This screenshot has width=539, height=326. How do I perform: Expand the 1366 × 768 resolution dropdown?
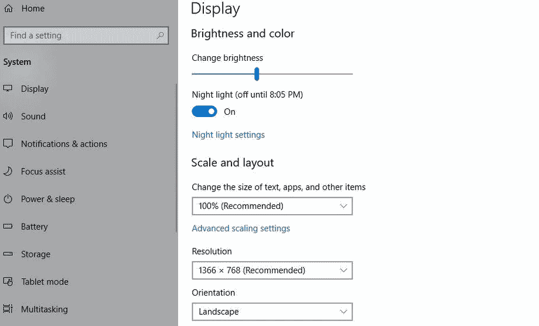272,270
